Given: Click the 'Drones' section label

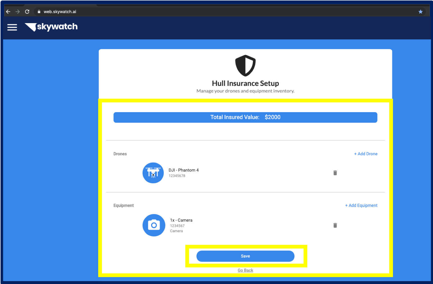Looking at the screenshot, I should tap(120, 154).
